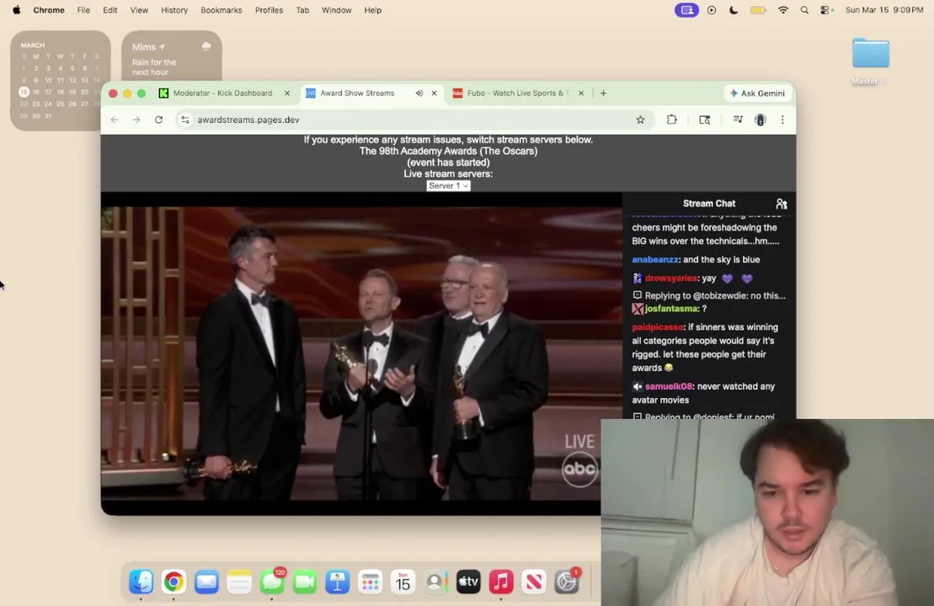Screen dimensions: 934x606
Task: Open Music from the Dock
Action: (x=502, y=582)
